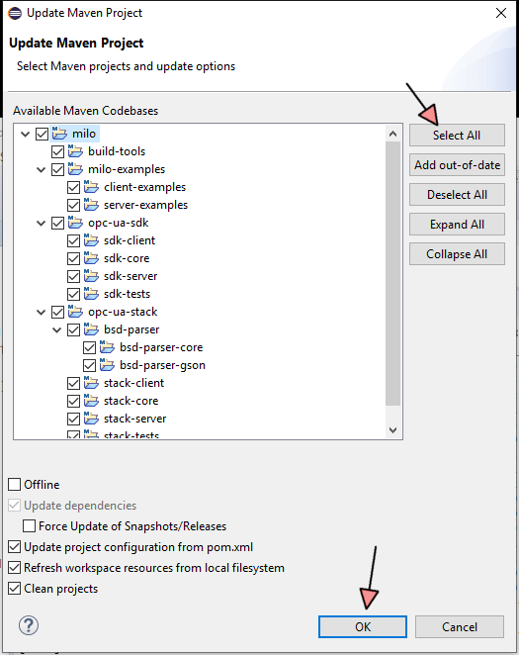Image resolution: width=519 pixels, height=655 pixels.
Task: Click the server-examples folder icon
Action: click(x=91, y=205)
